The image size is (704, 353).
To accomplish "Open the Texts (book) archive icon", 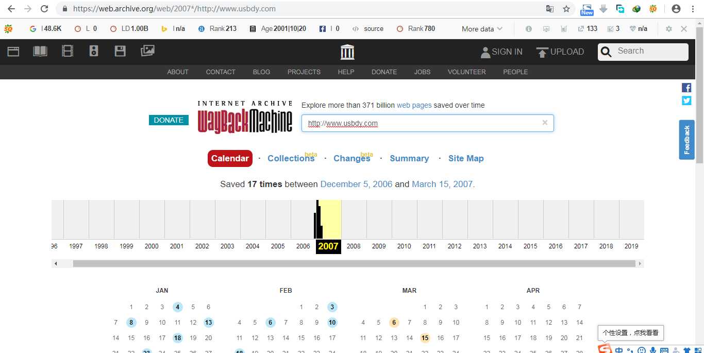I will 40,51.
